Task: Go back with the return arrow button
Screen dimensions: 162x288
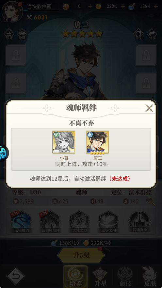Action: point(16,276)
